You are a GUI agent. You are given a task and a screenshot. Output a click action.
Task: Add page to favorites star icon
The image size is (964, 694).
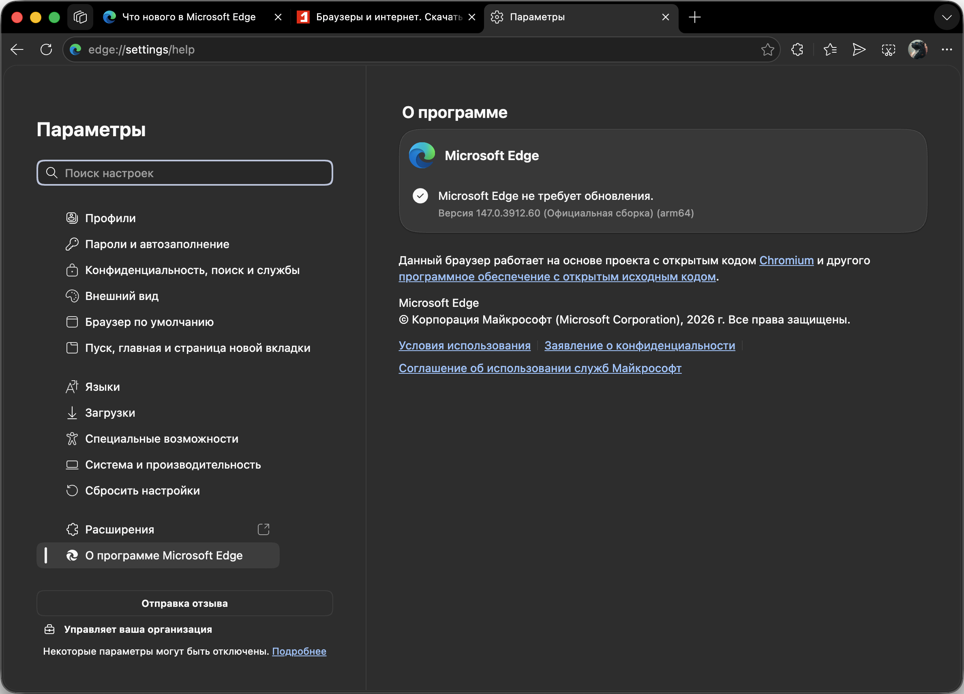(767, 50)
